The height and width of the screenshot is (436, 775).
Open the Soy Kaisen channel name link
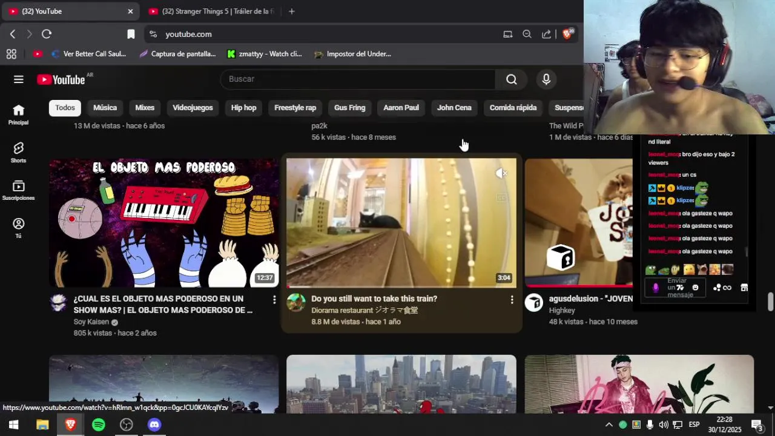91,322
